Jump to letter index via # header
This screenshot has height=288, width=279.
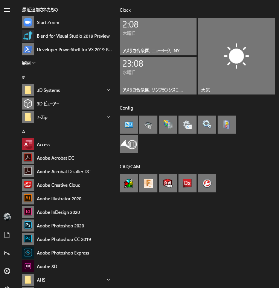tap(23, 77)
